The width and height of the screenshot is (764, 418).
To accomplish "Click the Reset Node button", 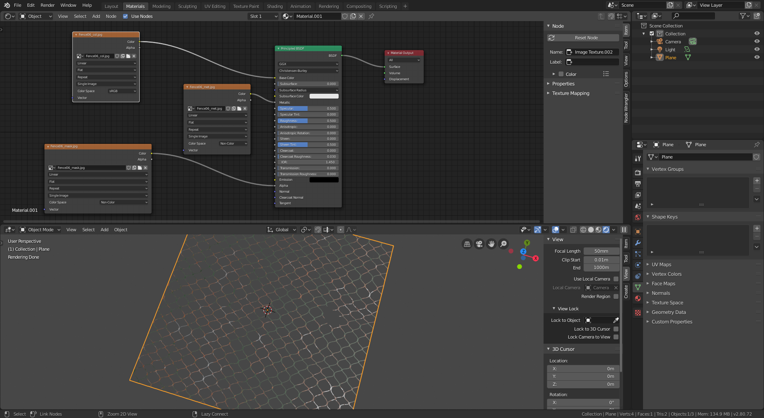I will 583,38.
